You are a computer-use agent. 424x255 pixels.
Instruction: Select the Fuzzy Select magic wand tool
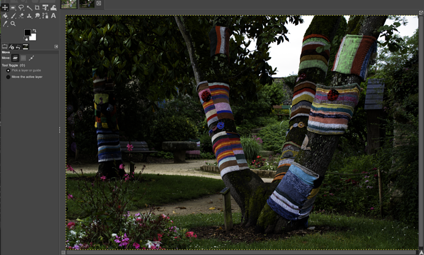[29, 8]
